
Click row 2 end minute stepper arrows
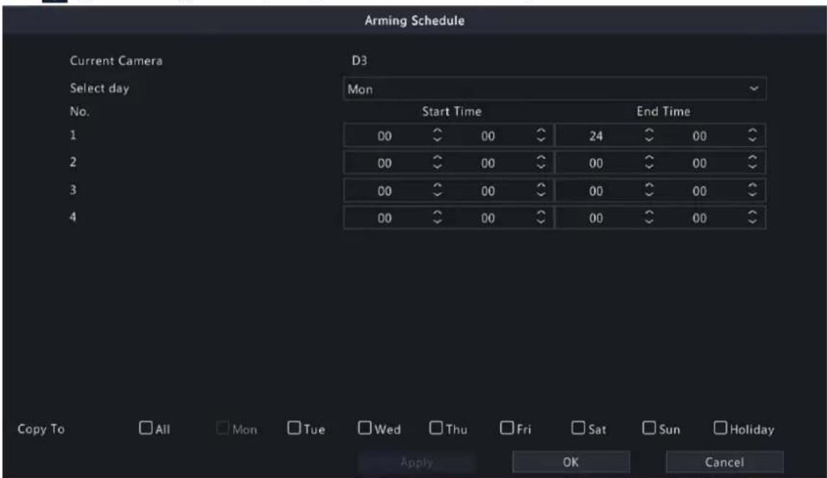click(x=753, y=163)
